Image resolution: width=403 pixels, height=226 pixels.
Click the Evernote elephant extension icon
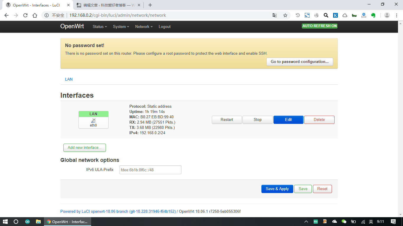(373, 15)
